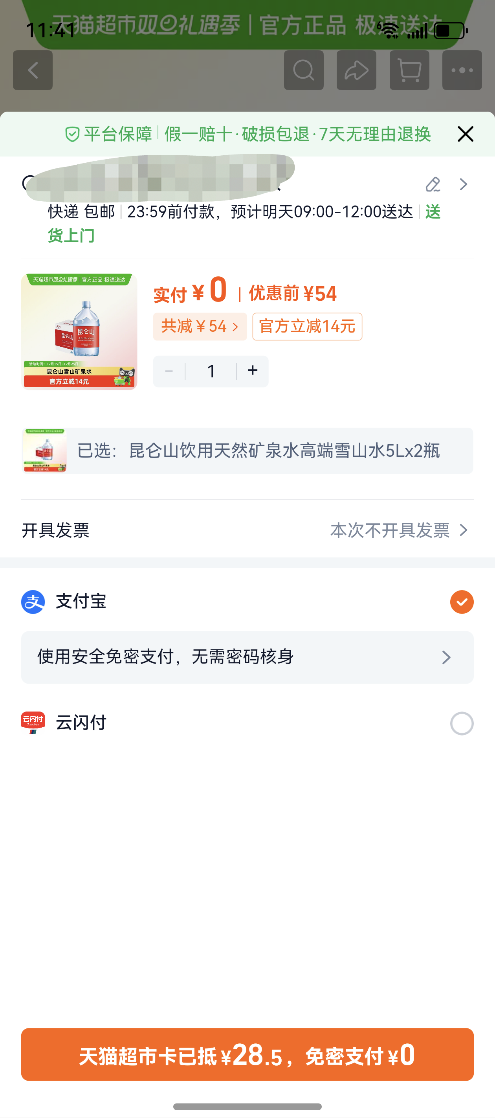Expand 共减¥54 discount details

point(200,326)
